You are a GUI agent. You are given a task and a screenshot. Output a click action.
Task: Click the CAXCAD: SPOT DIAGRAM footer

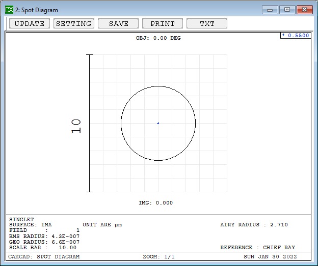(44, 257)
